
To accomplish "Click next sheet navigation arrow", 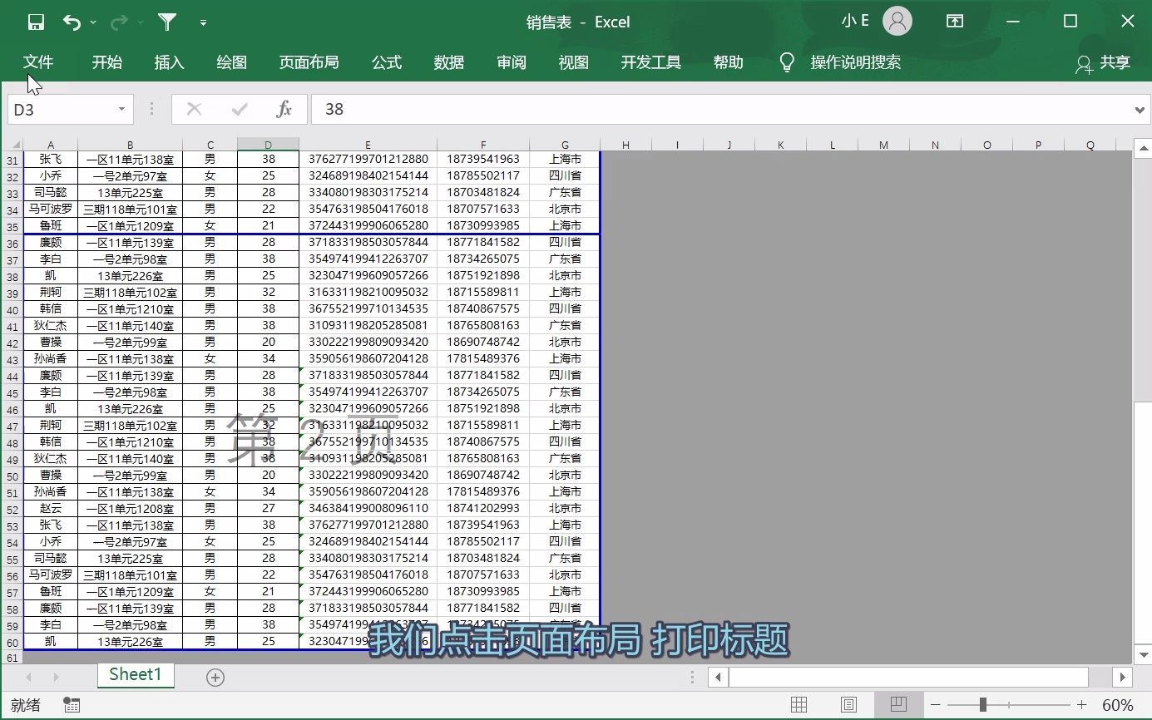I will pyautogui.click(x=56, y=678).
